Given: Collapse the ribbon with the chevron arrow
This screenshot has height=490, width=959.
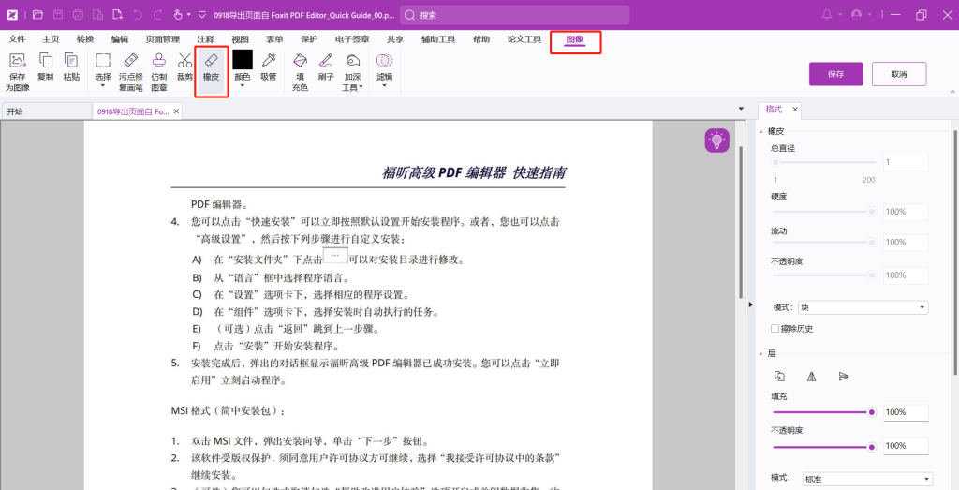Looking at the screenshot, I should click(952, 92).
